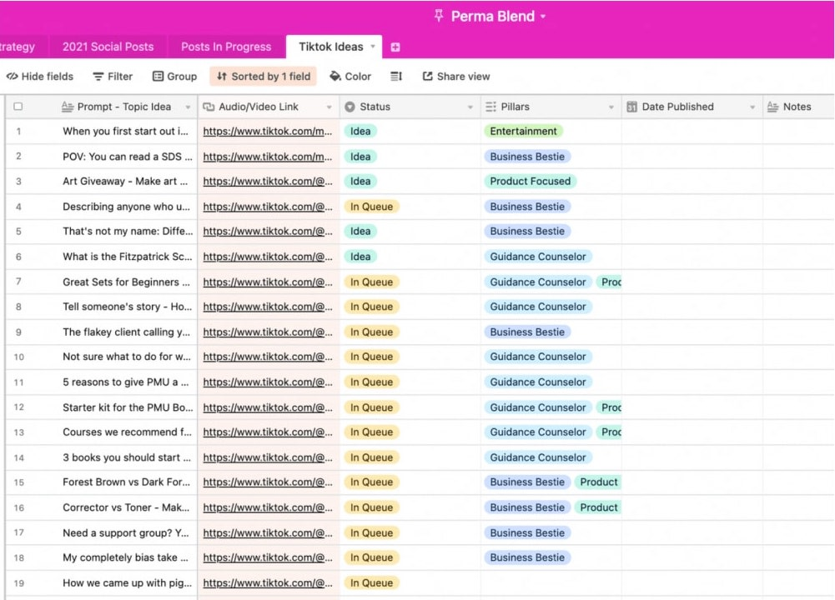Open the Filter options
This screenshot has width=835, height=600.
coord(113,76)
